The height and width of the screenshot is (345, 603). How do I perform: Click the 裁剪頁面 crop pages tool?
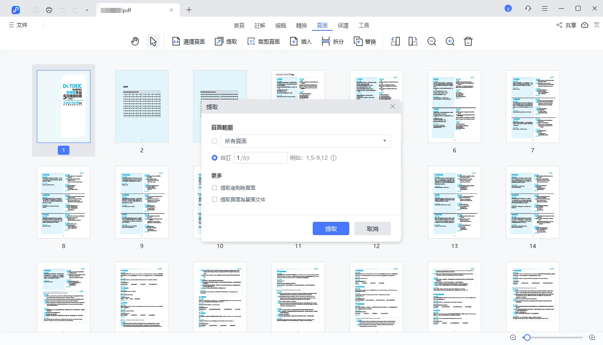click(264, 41)
